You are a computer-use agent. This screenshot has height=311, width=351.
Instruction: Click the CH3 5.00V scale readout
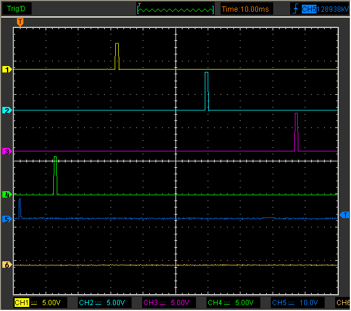(169, 303)
